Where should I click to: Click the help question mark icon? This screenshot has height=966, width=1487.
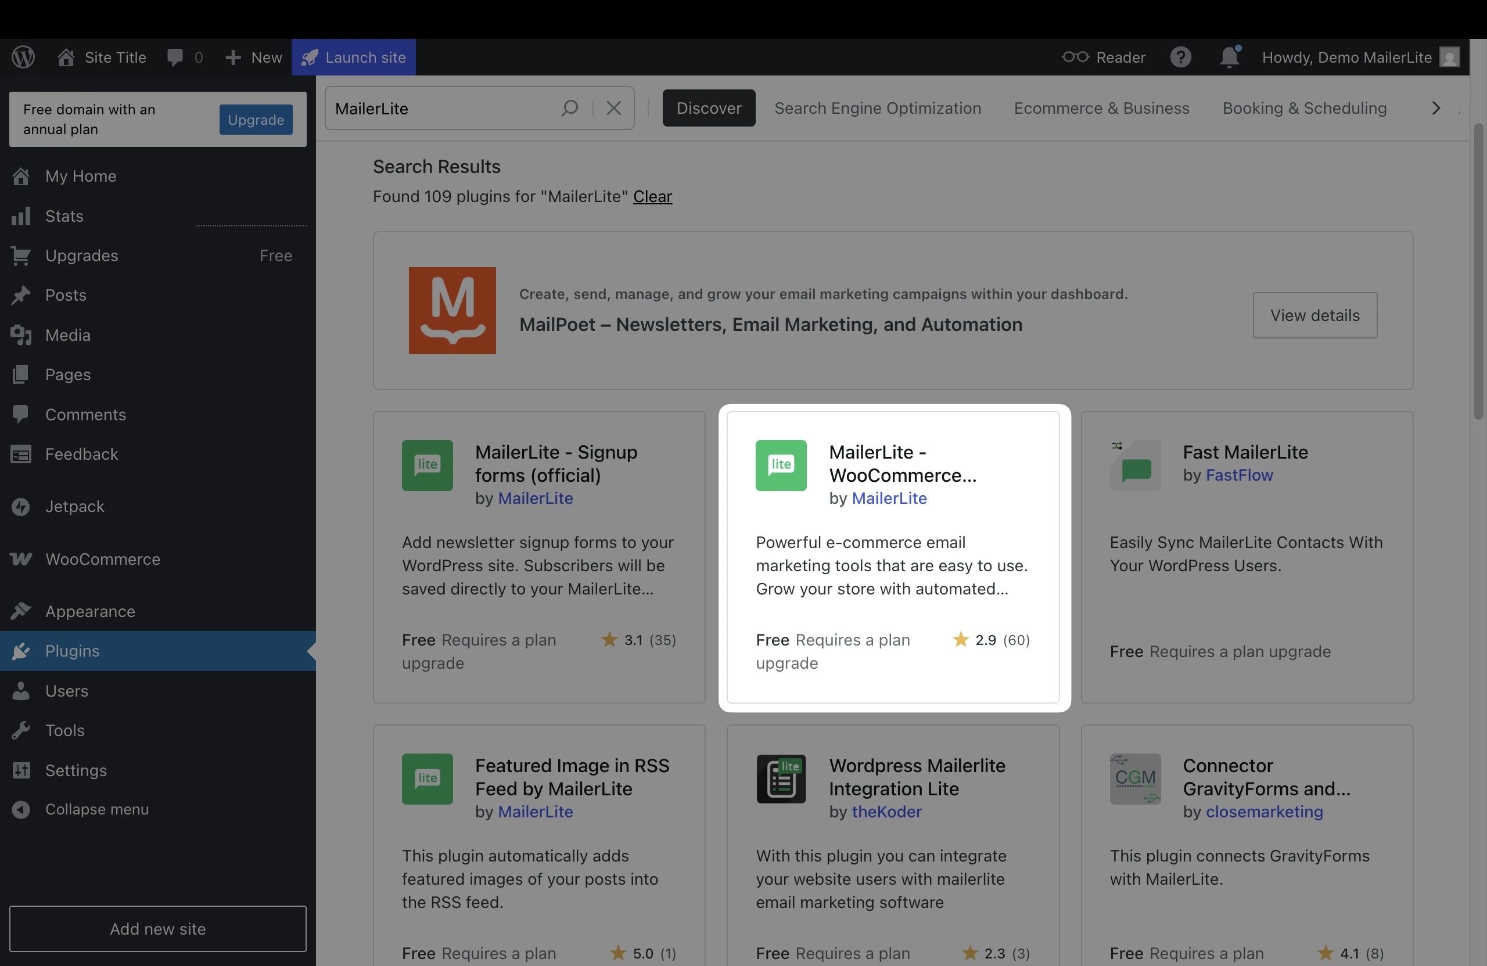coord(1180,57)
